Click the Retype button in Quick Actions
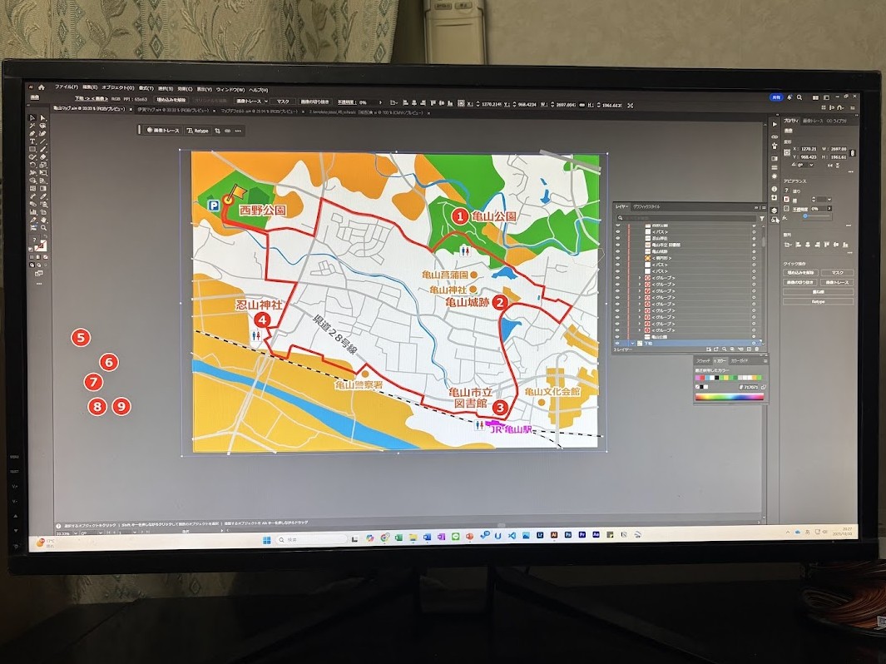Image resolution: width=886 pixels, height=664 pixels. click(x=818, y=301)
